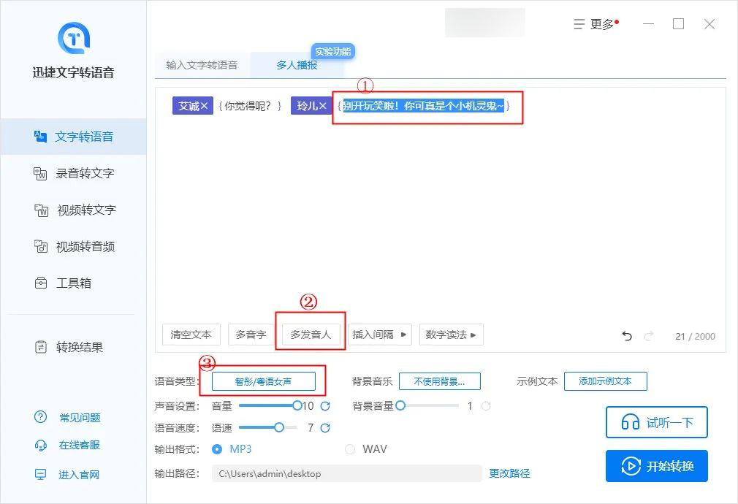Viewport: 738px width, 504px height.
Task: Click the text 你觉得呢?
Action: [248, 107]
